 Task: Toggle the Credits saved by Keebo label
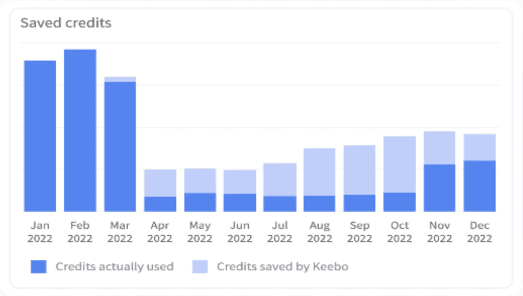(x=282, y=266)
